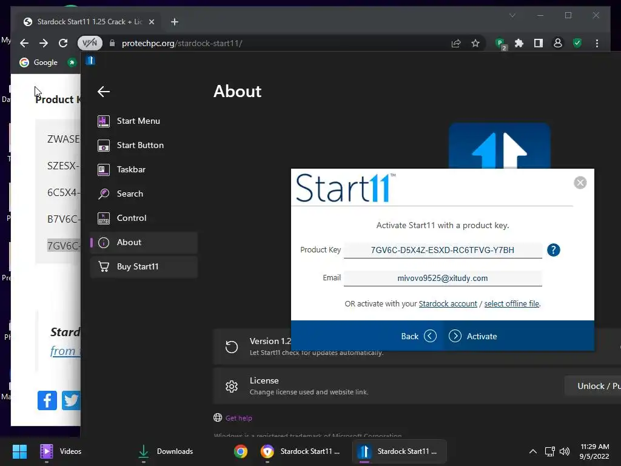Viewport: 621px width, 466px height.
Task: Click the Start Button sidebar icon
Action: (103, 146)
